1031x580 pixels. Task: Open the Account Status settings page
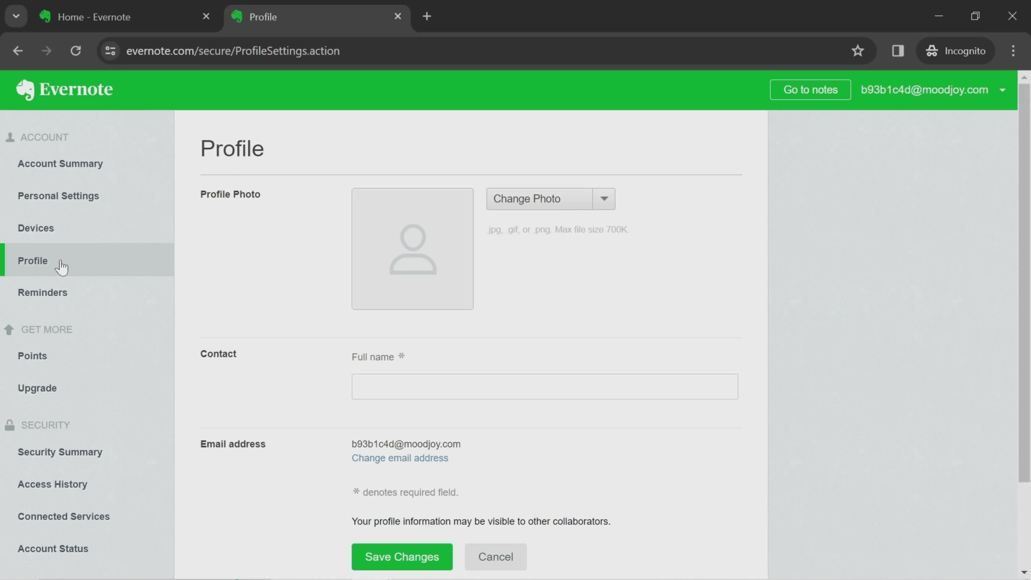53,548
